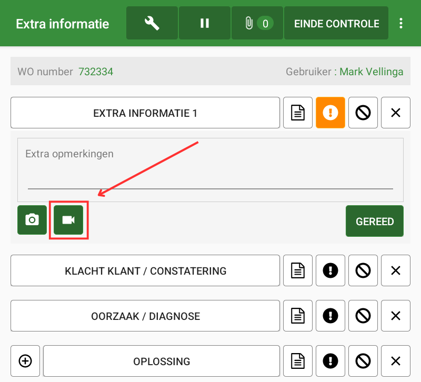Open the note icon for Extra Informatie 1
Image resolution: width=421 pixels, height=382 pixels.
298,113
